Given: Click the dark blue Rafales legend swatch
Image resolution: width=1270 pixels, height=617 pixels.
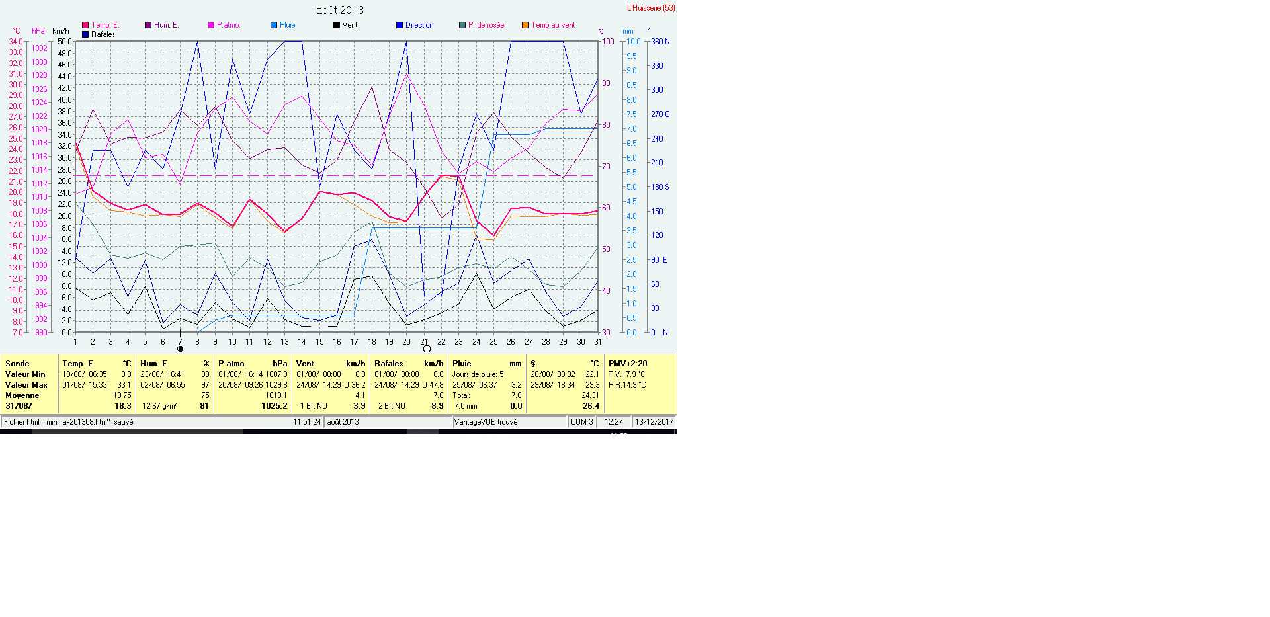Looking at the screenshot, I should pyautogui.click(x=85, y=34).
